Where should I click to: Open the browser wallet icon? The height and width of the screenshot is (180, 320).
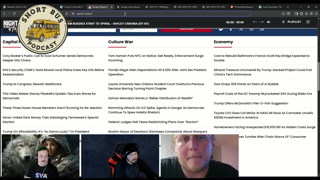(301, 14)
